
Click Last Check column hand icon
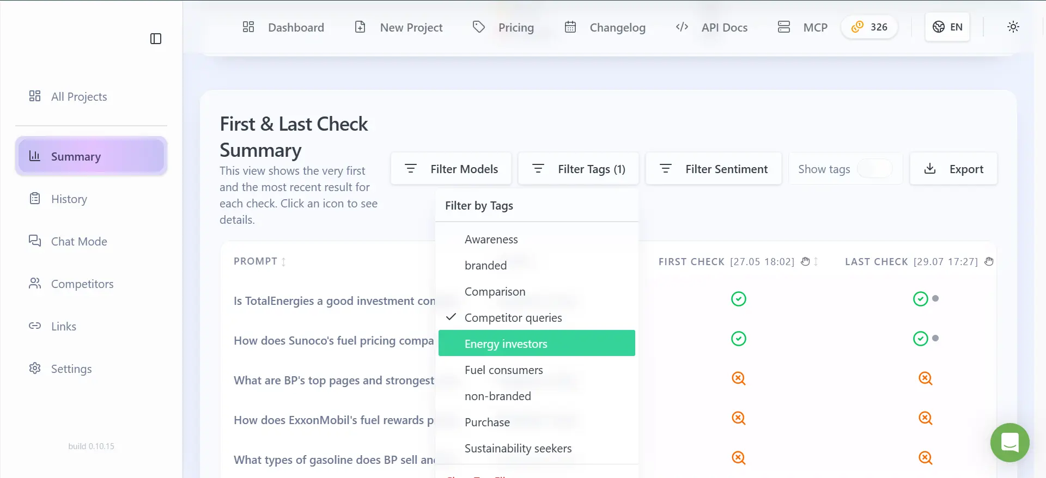tap(989, 261)
